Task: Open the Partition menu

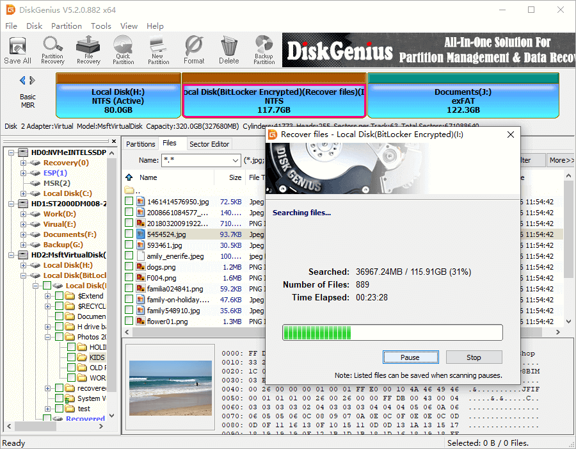Action: [67, 26]
